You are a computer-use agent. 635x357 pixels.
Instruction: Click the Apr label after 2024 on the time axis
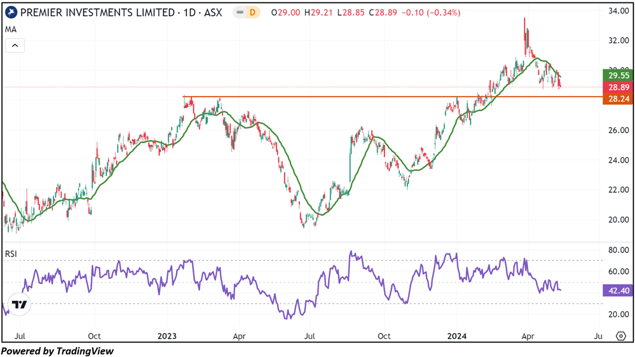coord(528,337)
